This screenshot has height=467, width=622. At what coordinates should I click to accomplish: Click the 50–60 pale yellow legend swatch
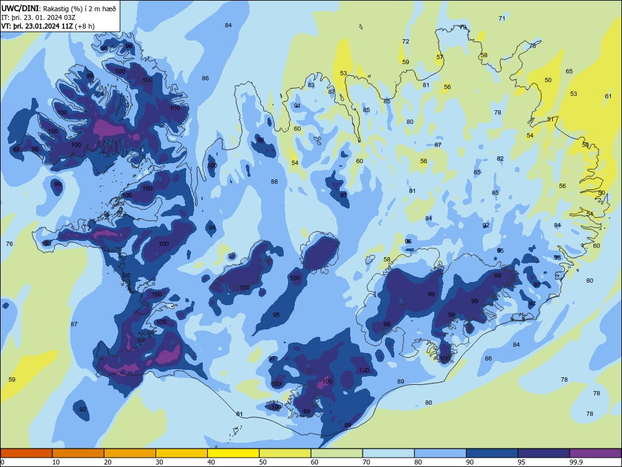pos(285,453)
